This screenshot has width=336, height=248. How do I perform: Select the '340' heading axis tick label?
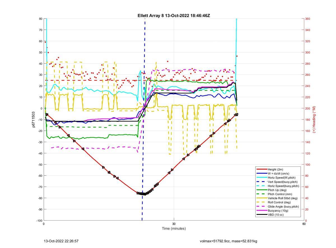click(x=307, y=30)
